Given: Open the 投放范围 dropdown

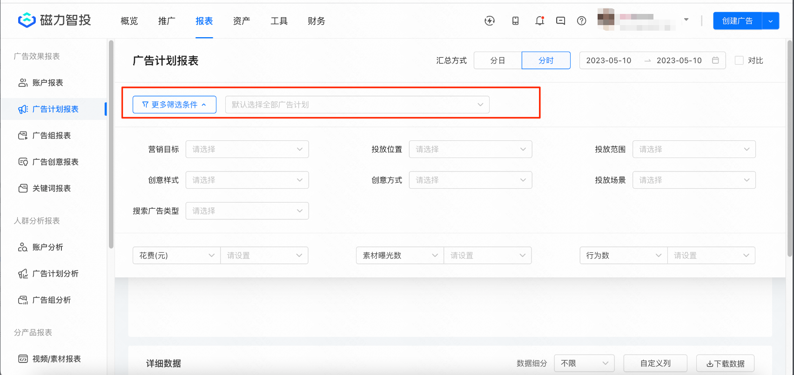Looking at the screenshot, I should (694, 149).
